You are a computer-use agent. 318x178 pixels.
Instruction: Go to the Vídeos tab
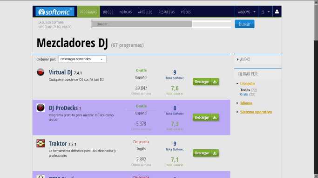(186, 12)
